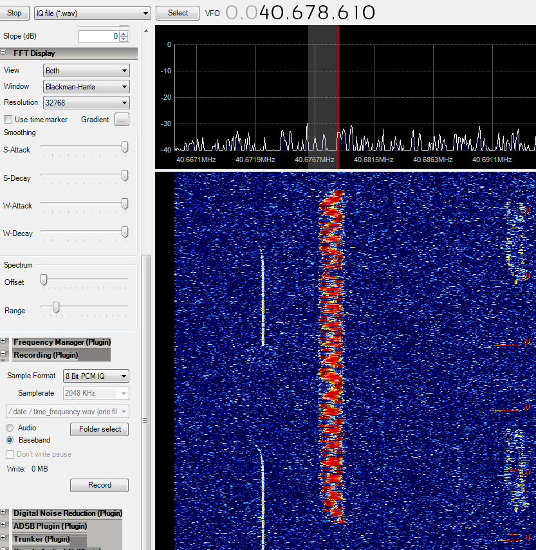536x550 pixels.
Task: Click 40.6767MHz label on frequency axis
Action: pos(314,160)
